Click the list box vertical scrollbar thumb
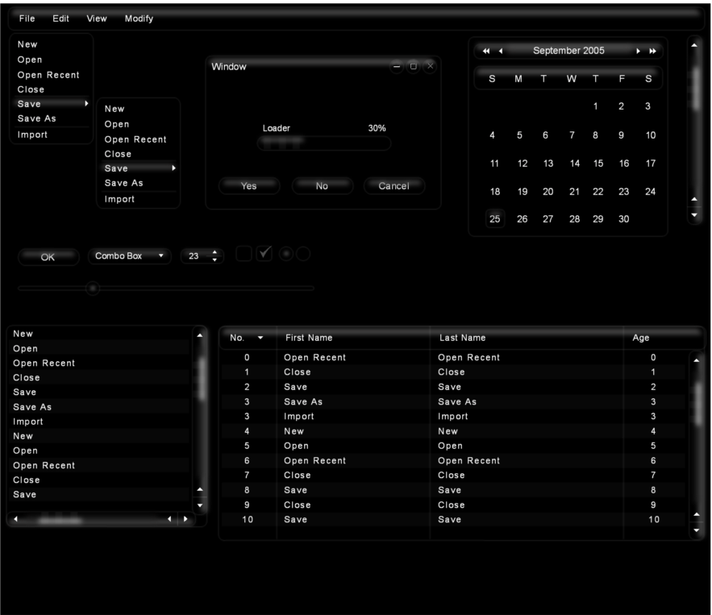 point(200,378)
